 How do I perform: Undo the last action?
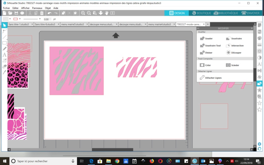click(x=49, y=13)
